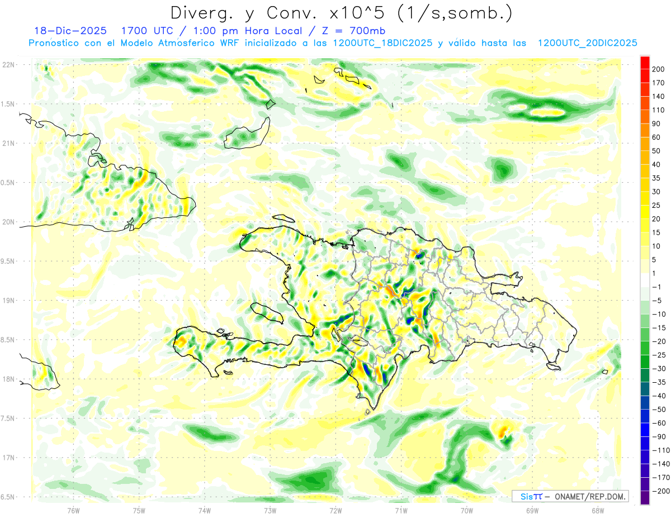Click the purple legend swatch below -200

tap(645, 498)
